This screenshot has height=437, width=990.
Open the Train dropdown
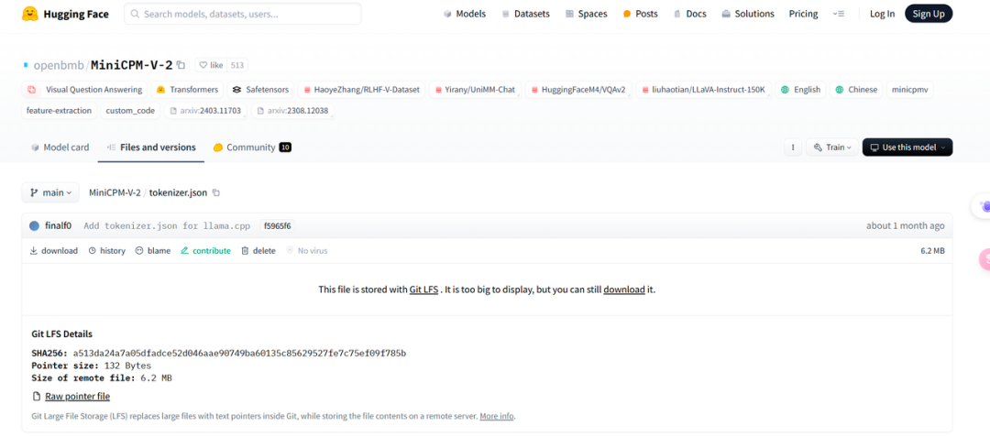click(833, 147)
